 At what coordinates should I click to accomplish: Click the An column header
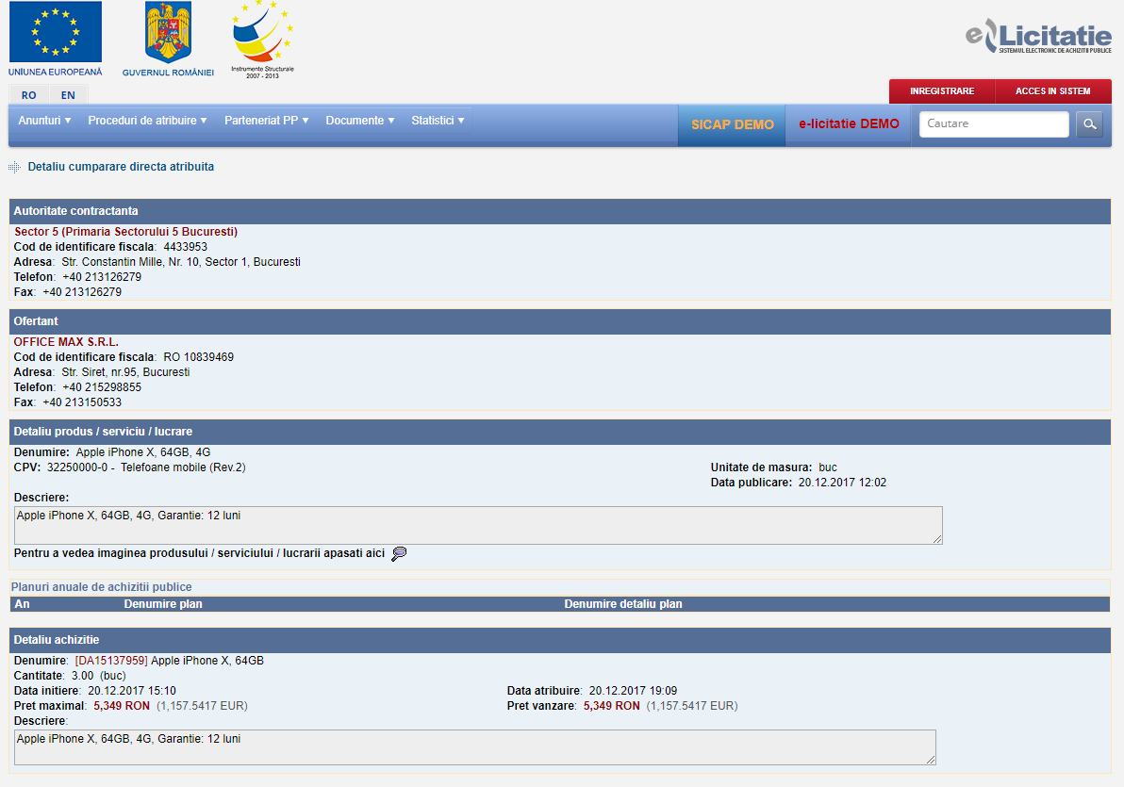pyautogui.click(x=23, y=604)
